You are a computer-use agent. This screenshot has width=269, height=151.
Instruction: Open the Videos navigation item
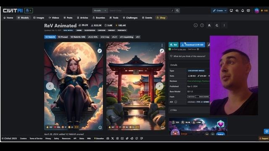(x=54, y=18)
